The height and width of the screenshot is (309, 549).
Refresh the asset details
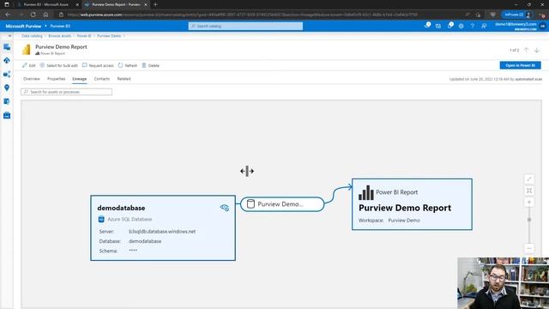(128, 65)
